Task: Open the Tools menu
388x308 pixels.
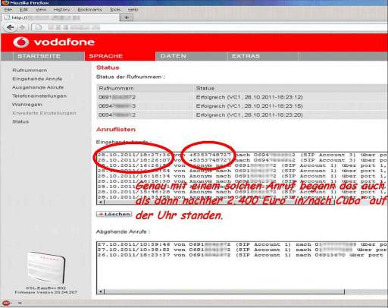Action: (115, 9)
